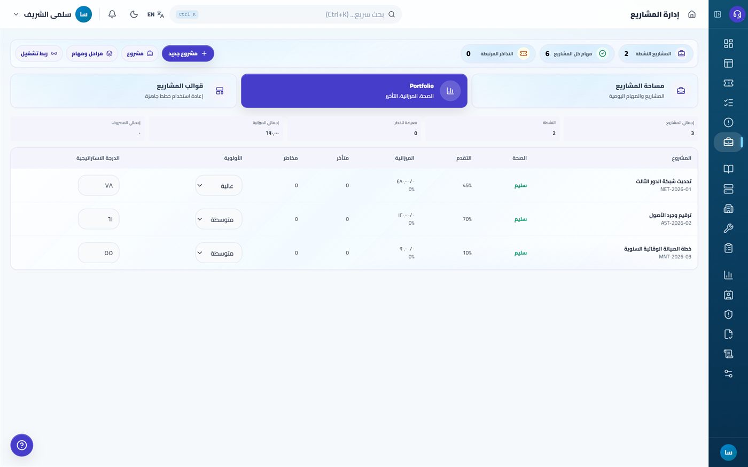Viewport: 748px width, 467px height.
Task: Open the server assets icon in sidebar
Action: (728, 189)
